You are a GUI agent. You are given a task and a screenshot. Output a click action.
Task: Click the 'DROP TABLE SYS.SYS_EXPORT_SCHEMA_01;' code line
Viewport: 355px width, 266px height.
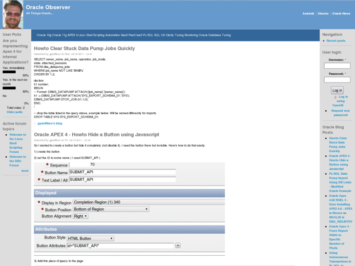66,117
